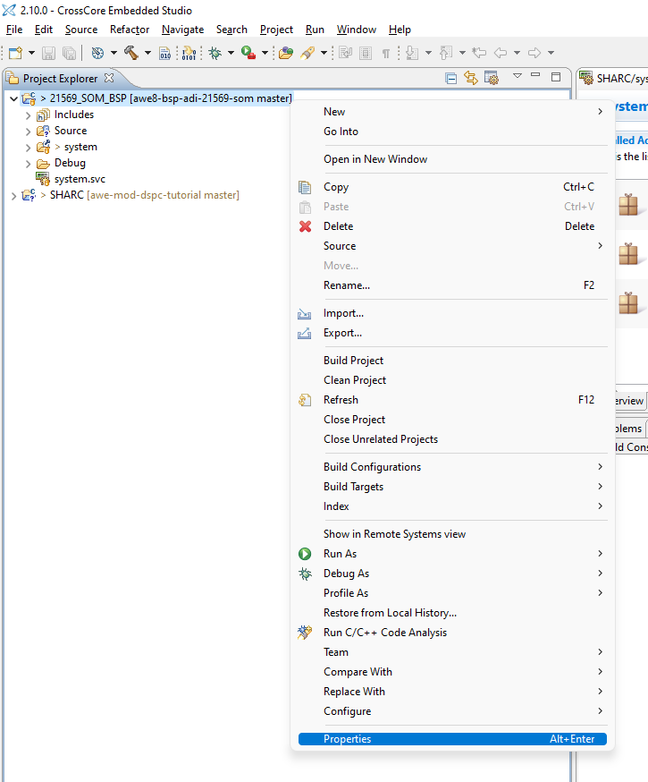Click the red Delete icon in context menu
Image resolution: width=648 pixels, height=782 pixels.
(305, 226)
